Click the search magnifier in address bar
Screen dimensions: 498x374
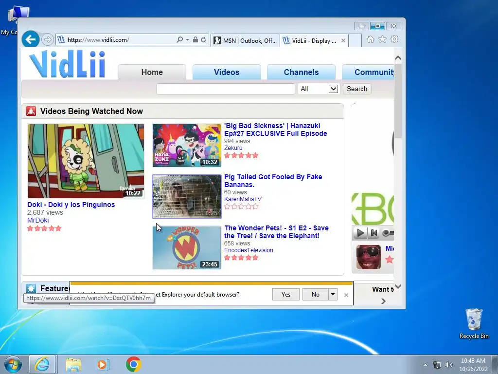tap(179, 39)
